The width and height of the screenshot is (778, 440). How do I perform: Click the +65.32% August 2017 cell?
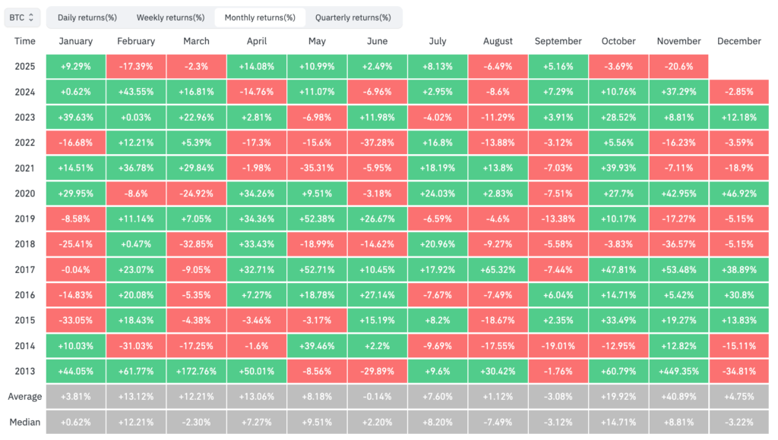click(498, 269)
